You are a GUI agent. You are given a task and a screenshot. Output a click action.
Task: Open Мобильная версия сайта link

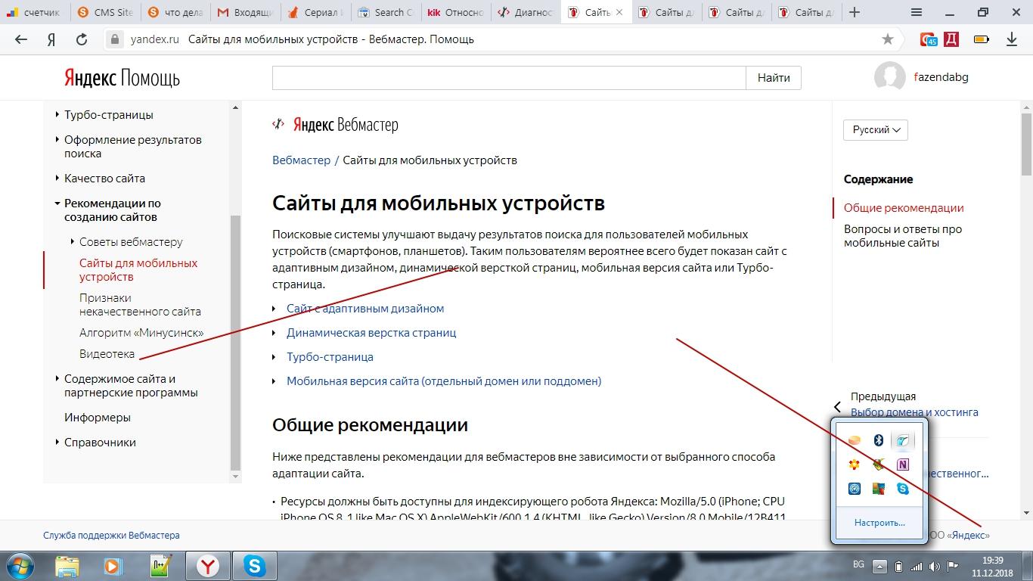coord(444,381)
